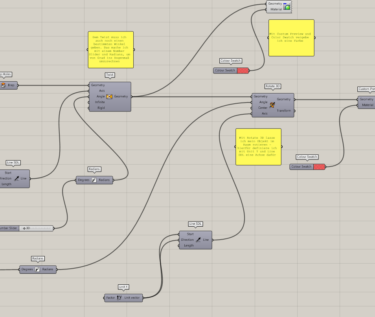This screenshot has width=375, height=317.
Task: Click the lower red Colour Swatch
Action: (x=320, y=167)
